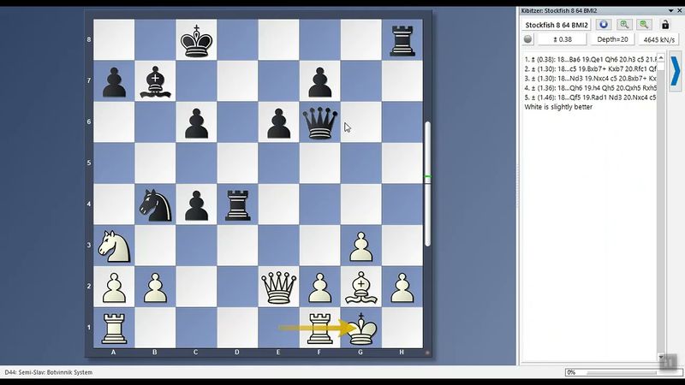Select the white queen on e2

pos(279,287)
